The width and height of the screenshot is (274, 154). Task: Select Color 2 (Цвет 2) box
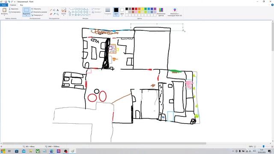(122, 12)
